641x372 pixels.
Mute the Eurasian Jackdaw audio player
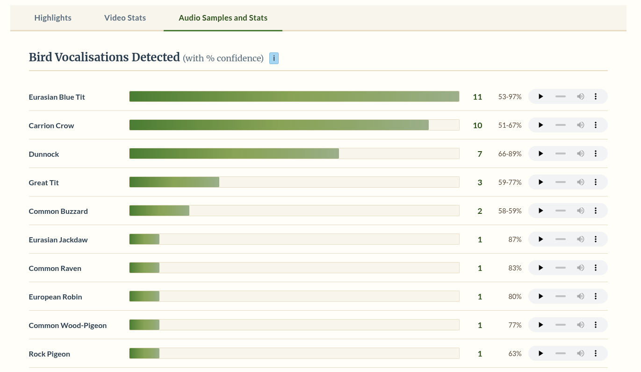point(581,239)
